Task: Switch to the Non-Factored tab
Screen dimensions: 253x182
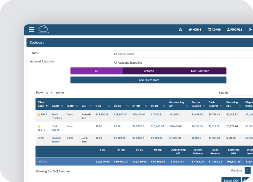Action: click(x=200, y=71)
